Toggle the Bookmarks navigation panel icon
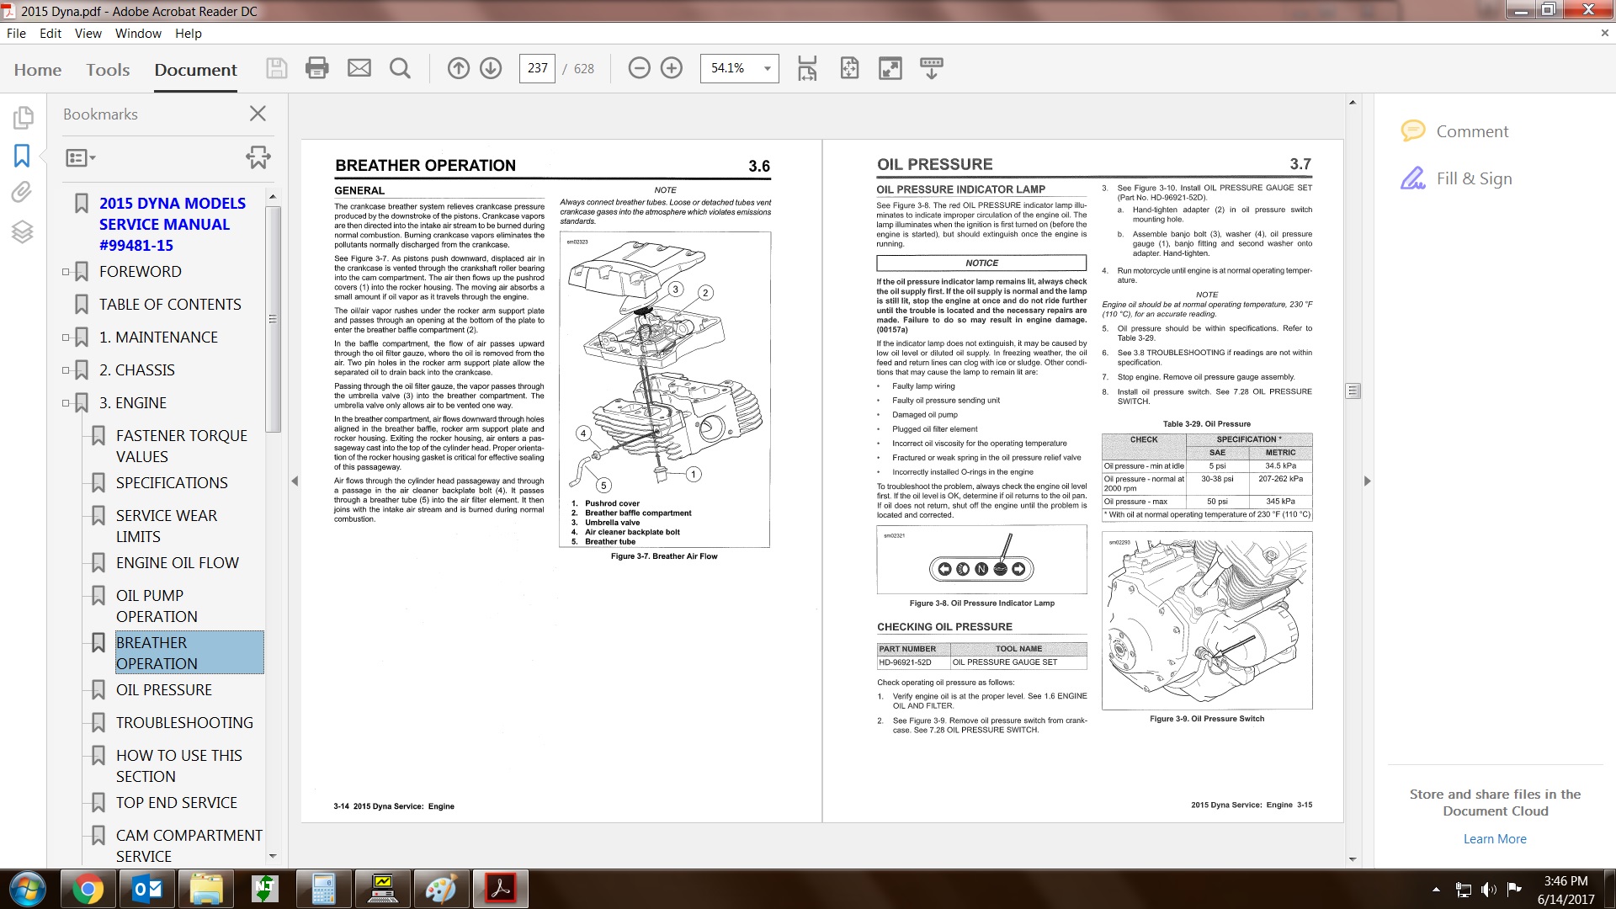This screenshot has height=909, width=1616. click(22, 156)
